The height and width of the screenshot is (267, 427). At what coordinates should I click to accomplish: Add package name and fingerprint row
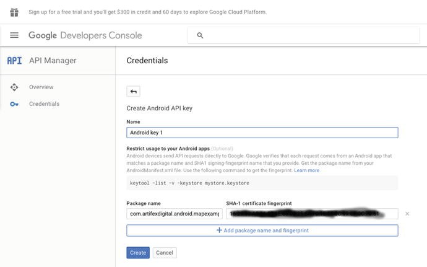click(262, 230)
